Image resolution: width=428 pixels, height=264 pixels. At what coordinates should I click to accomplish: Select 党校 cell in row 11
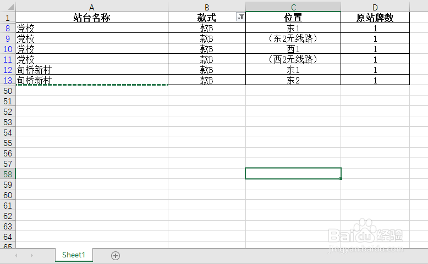click(92, 59)
